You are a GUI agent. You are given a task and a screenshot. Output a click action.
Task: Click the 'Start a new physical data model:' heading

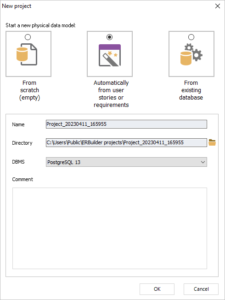40,25
